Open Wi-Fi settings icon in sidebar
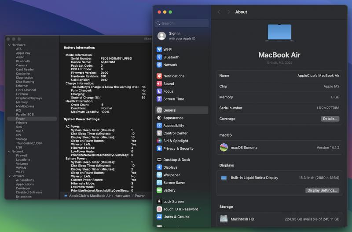Screen dimensions: 352x232 [159, 50]
